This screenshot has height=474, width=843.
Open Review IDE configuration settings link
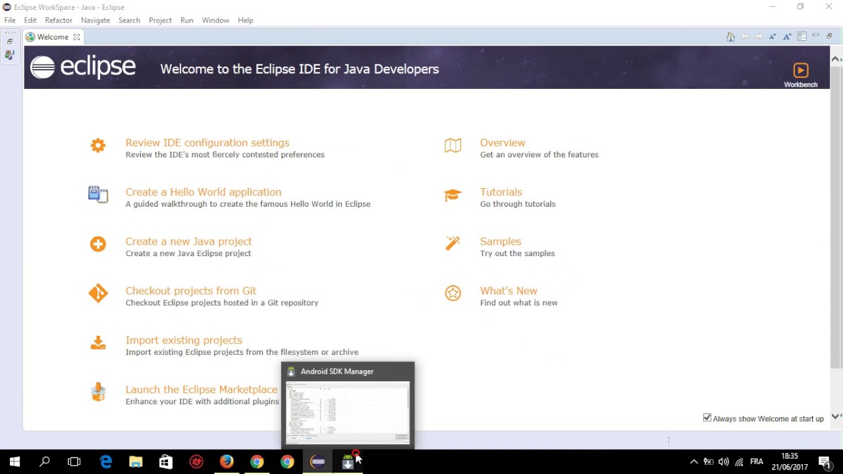207,143
